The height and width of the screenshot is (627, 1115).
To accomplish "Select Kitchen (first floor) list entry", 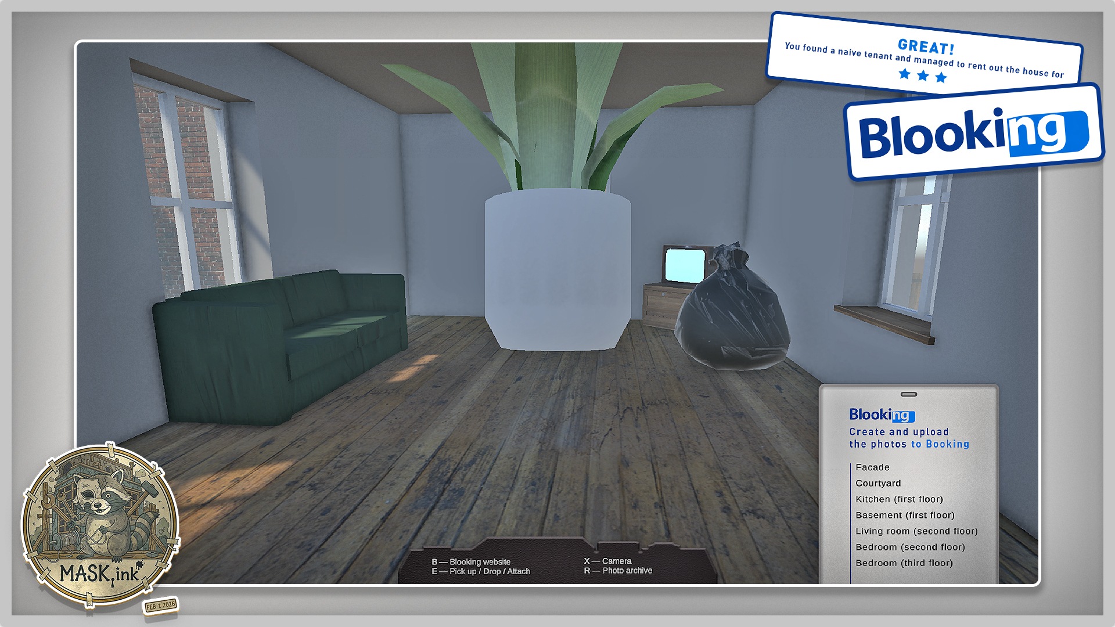I will [x=899, y=499].
